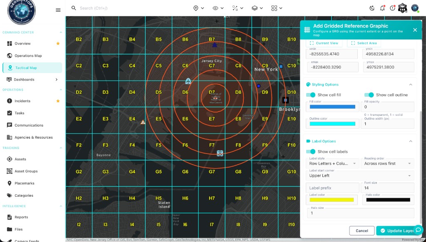The height and width of the screenshot is (242, 426).
Task: Open the eye visibility toolbar dropdown
Action: 218,8
